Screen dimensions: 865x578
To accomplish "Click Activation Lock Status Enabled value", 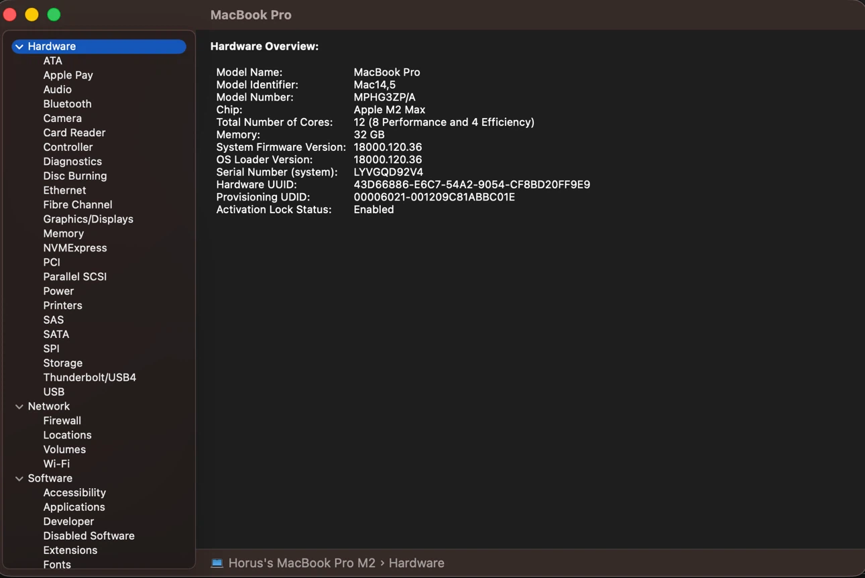I will coord(373,210).
